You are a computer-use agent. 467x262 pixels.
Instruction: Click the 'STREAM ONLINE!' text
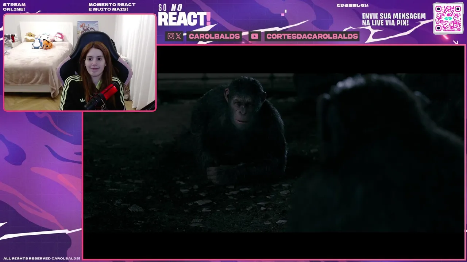click(x=14, y=7)
